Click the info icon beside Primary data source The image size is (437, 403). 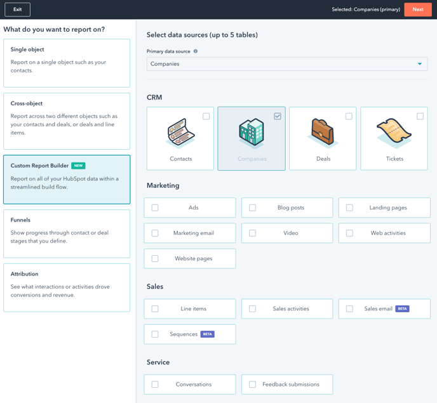(196, 51)
